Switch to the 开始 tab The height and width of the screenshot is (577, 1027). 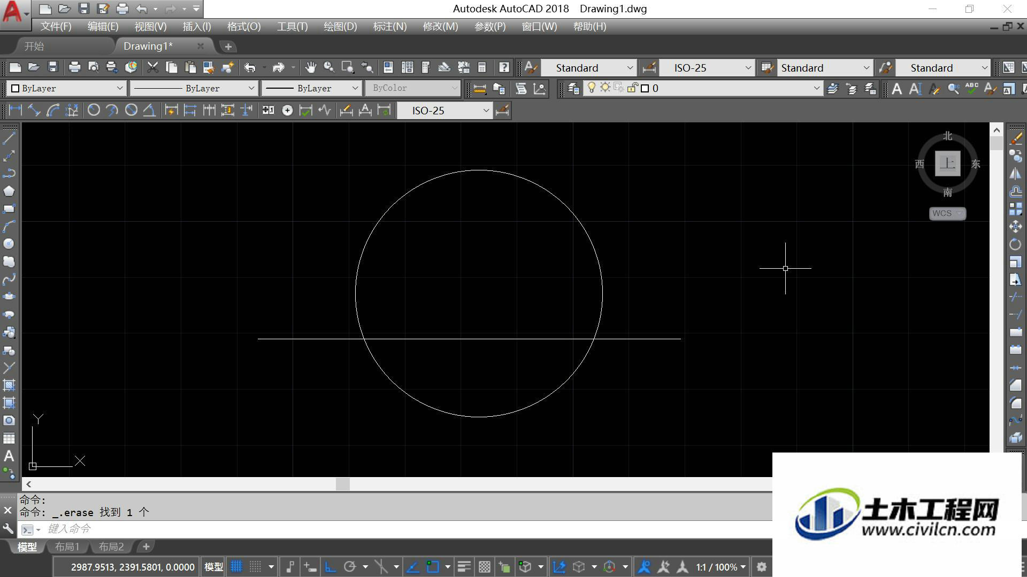34,46
